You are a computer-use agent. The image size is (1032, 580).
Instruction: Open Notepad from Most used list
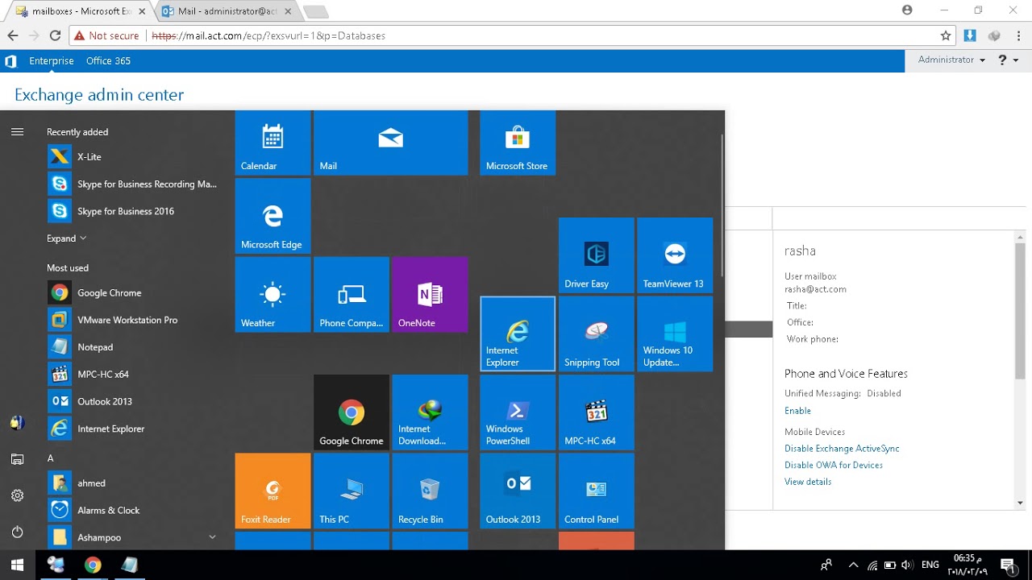133,347
